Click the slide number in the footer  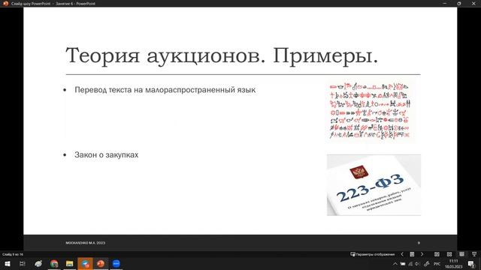point(419,243)
